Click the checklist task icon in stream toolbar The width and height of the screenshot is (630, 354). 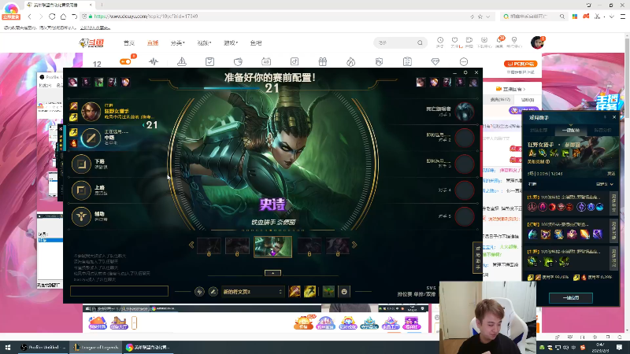[209, 61]
